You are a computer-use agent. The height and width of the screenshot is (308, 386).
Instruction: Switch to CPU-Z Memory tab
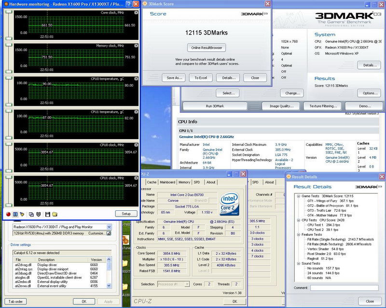click(184, 182)
